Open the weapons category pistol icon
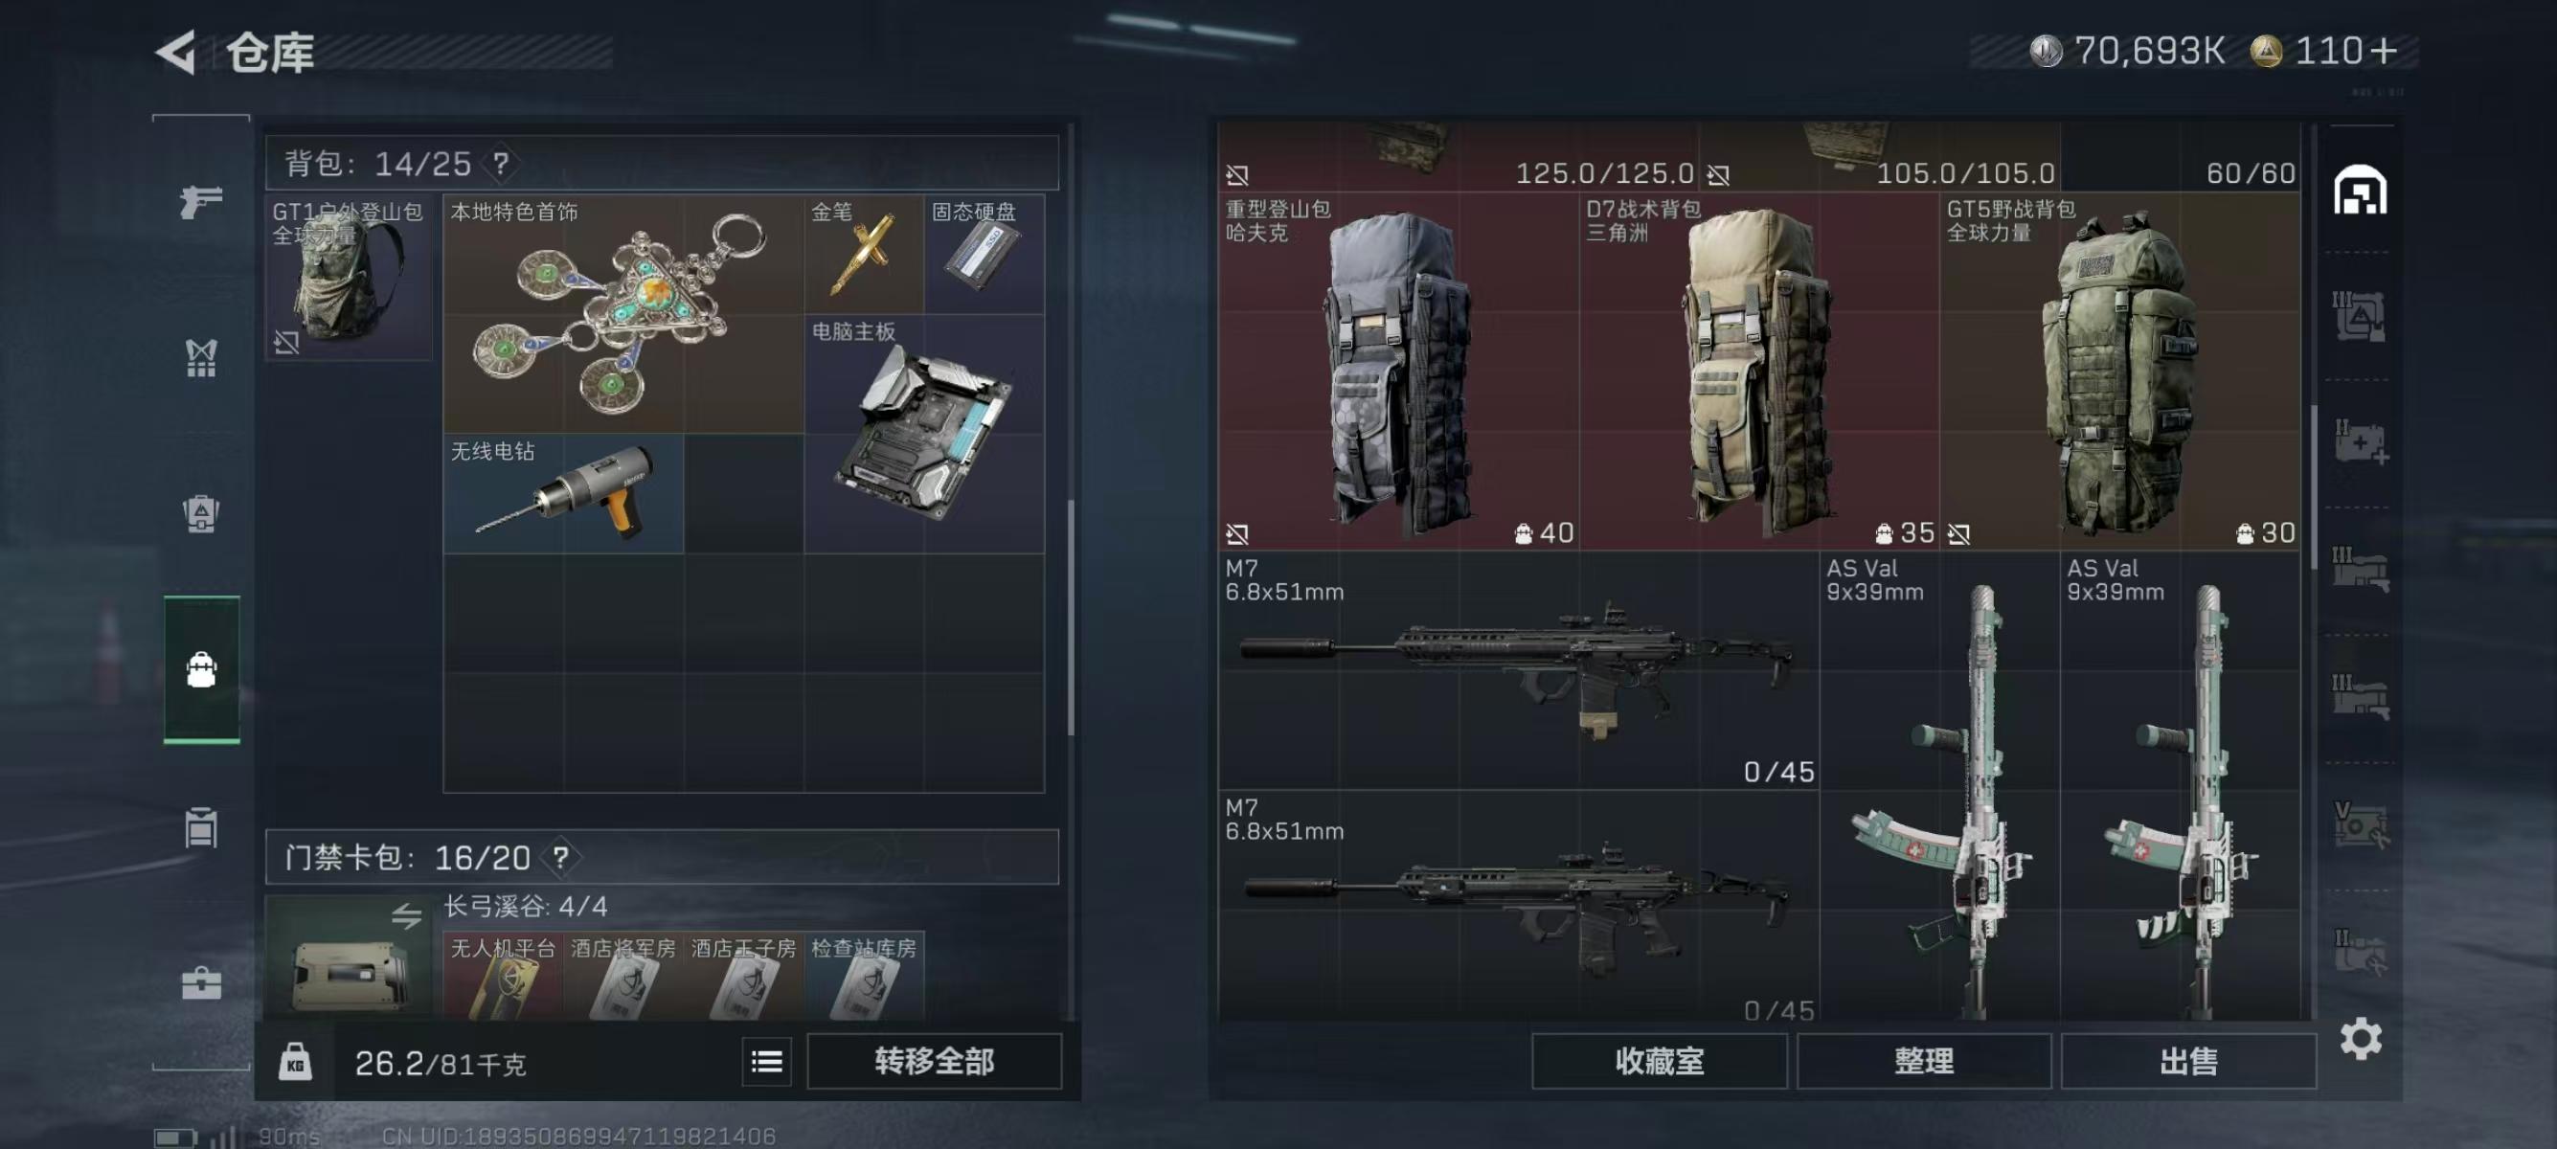This screenshot has height=1149, width=2557. (200, 201)
